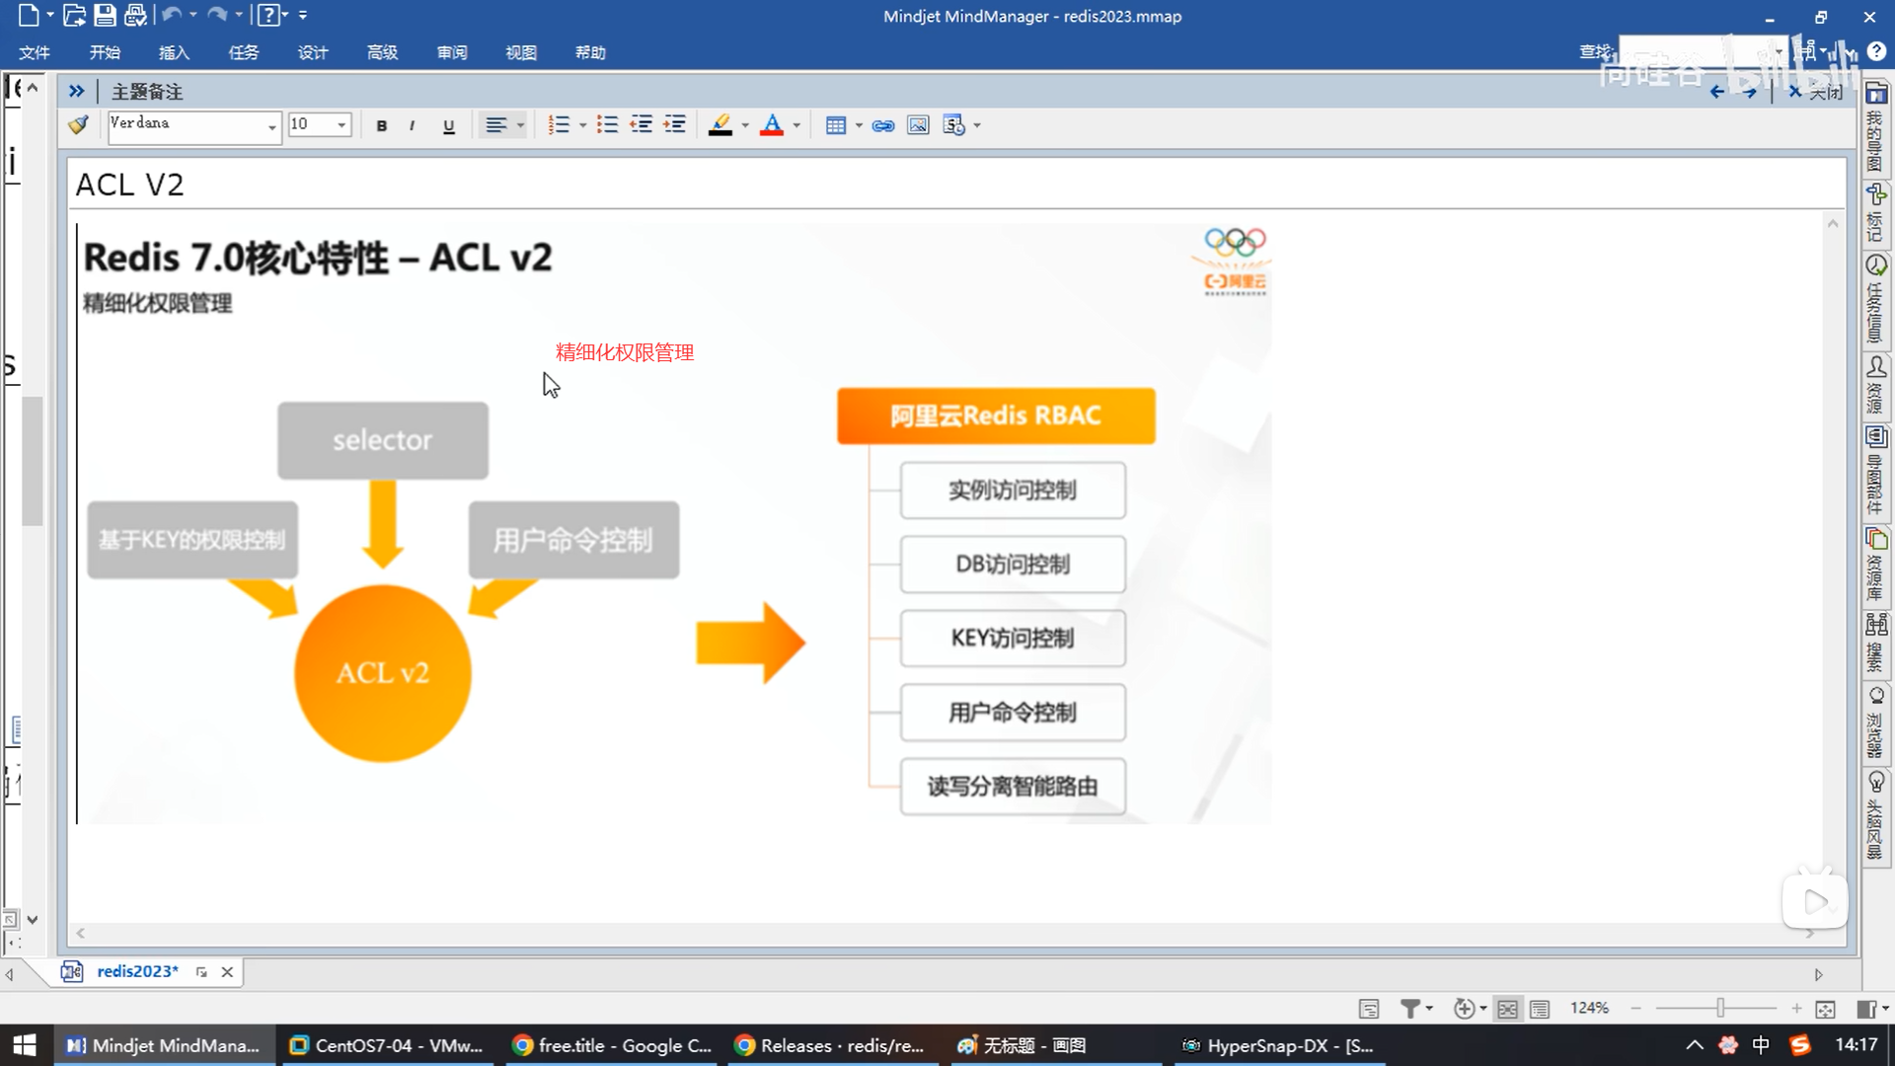Insert a hyperlink in the topic notes
Screen dimensions: 1895x1066
click(883, 125)
